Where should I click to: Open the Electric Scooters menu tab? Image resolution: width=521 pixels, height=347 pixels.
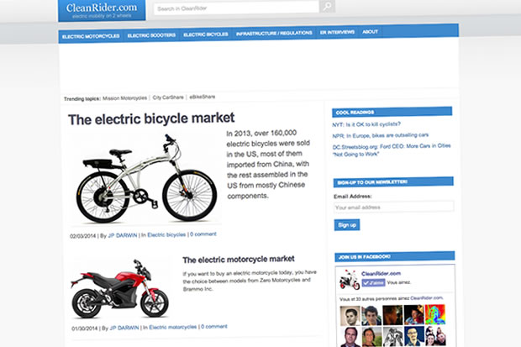[150, 33]
